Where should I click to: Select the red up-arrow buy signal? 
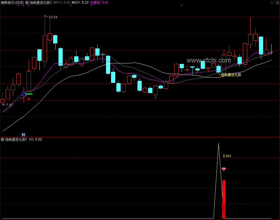click(29, 99)
